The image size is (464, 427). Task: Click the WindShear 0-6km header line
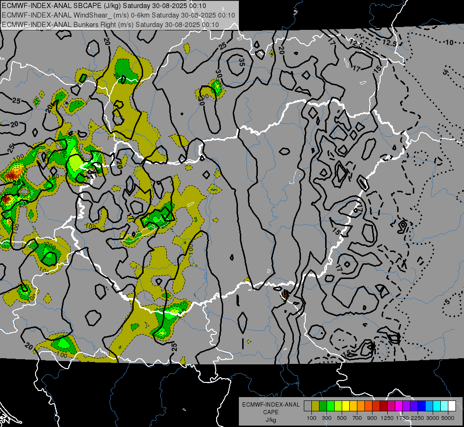[118, 15]
